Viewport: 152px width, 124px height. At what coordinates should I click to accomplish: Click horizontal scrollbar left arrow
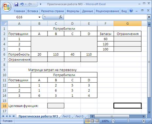click(92, 117)
